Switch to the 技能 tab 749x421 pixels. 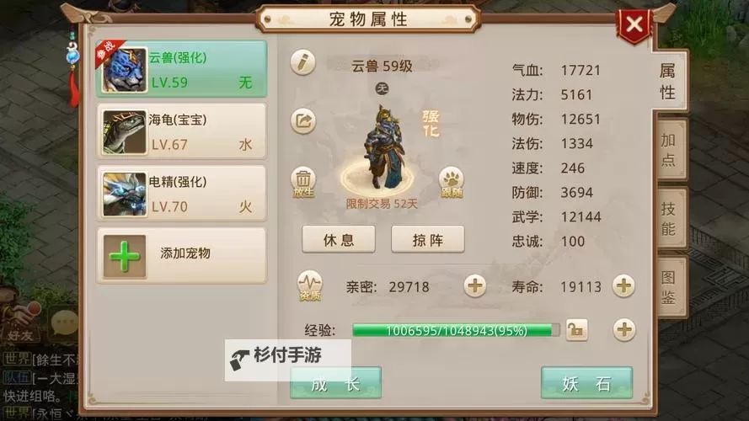668,218
